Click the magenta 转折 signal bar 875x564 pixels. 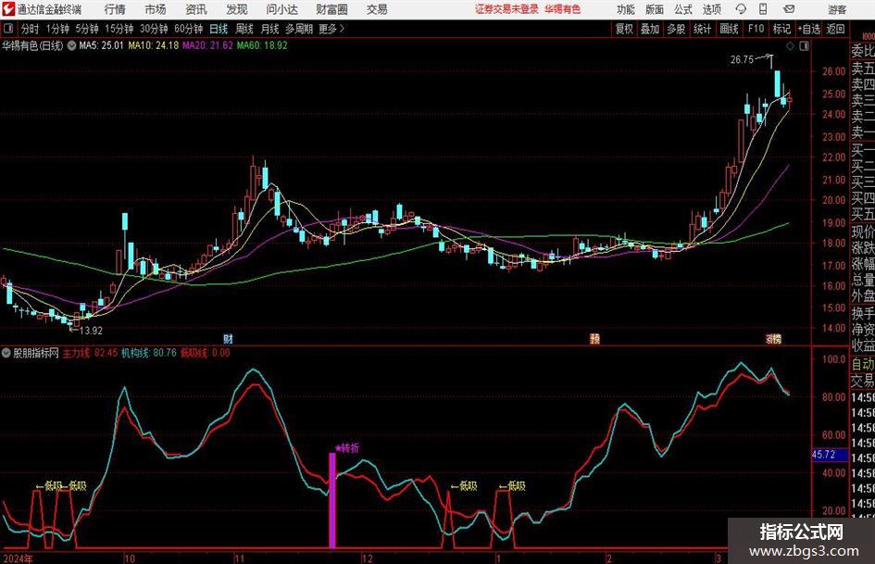[x=332, y=500]
